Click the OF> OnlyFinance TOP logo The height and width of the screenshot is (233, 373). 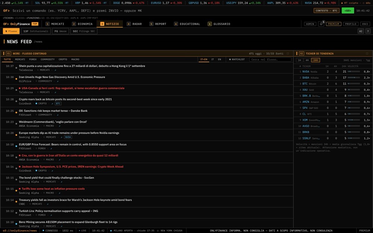21,24
